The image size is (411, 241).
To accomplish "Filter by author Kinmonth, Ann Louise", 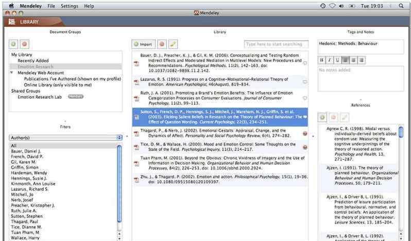I will tap(33, 184).
